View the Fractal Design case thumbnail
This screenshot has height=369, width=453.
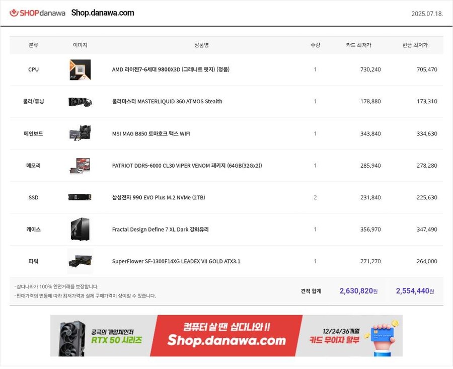(80, 229)
